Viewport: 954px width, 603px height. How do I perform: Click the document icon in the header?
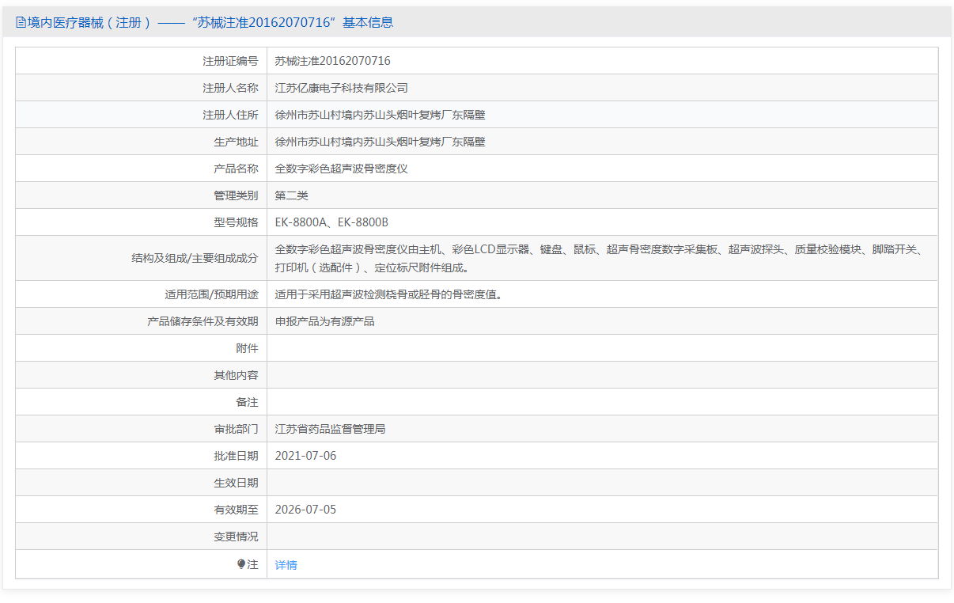pyautogui.click(x=21, y=23)
